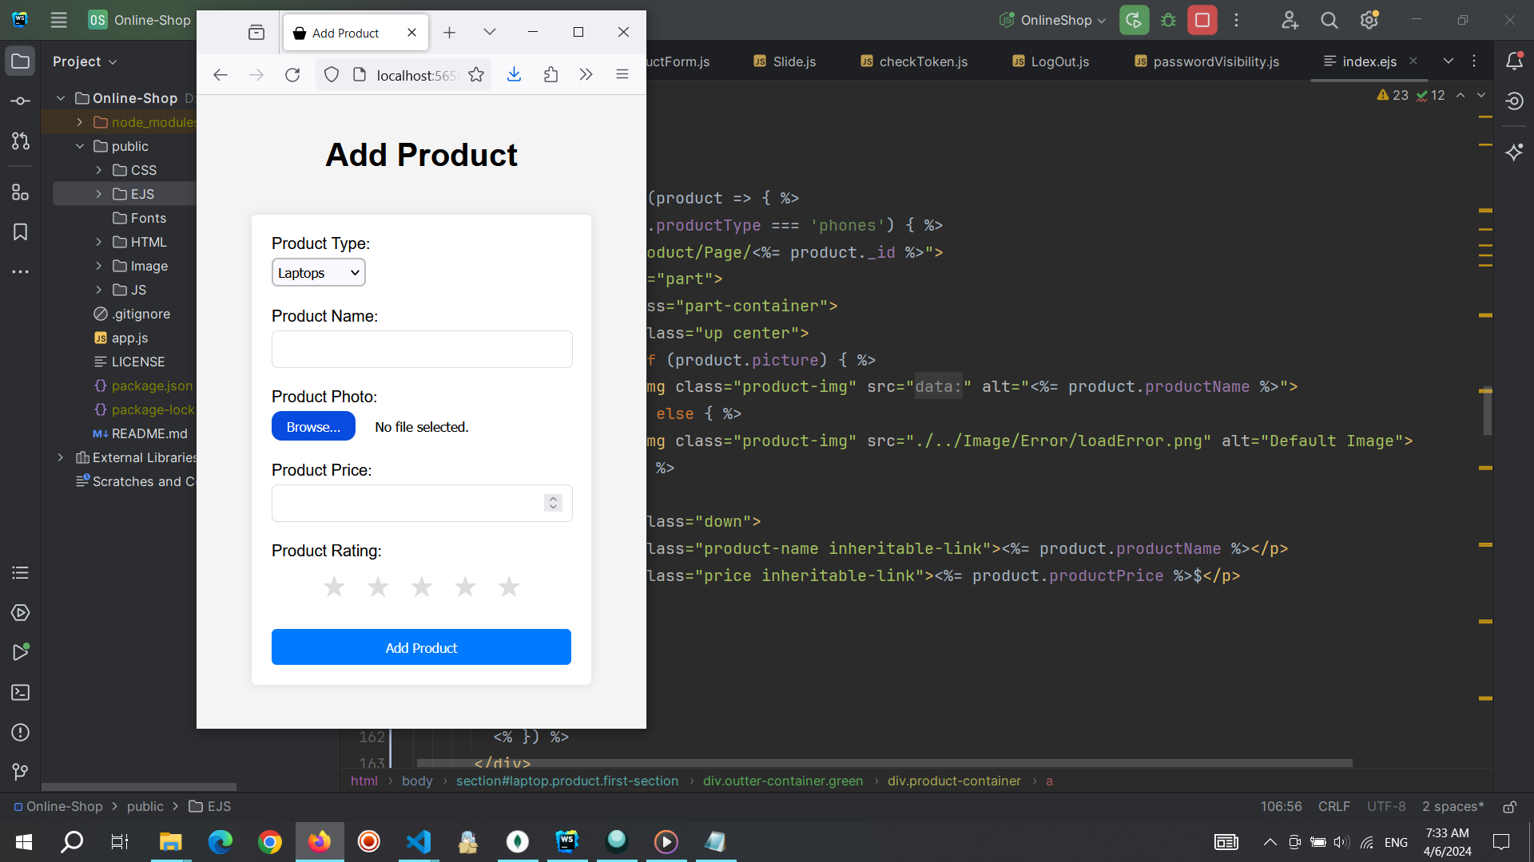
Task: Expand External Libraries node
Action: (x=61, y=457)
